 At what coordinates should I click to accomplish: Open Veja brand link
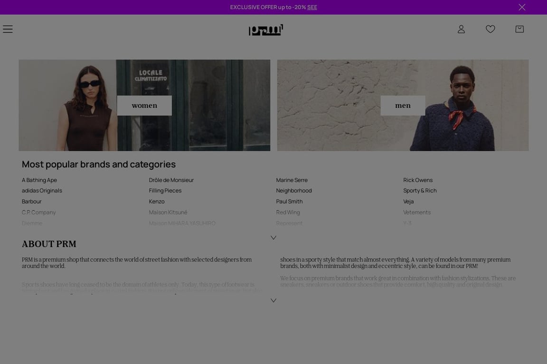[408, 201]
